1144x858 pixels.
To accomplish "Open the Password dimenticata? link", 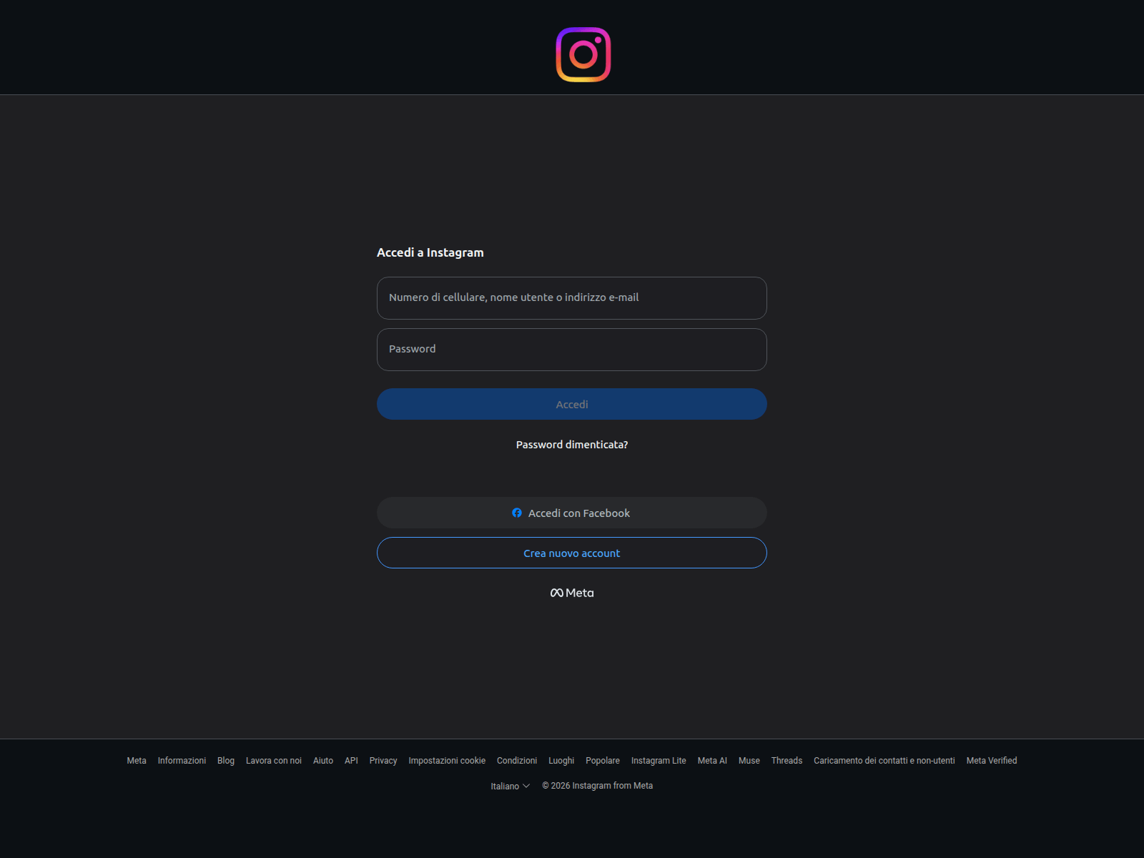I will click(x=572, y=445).
